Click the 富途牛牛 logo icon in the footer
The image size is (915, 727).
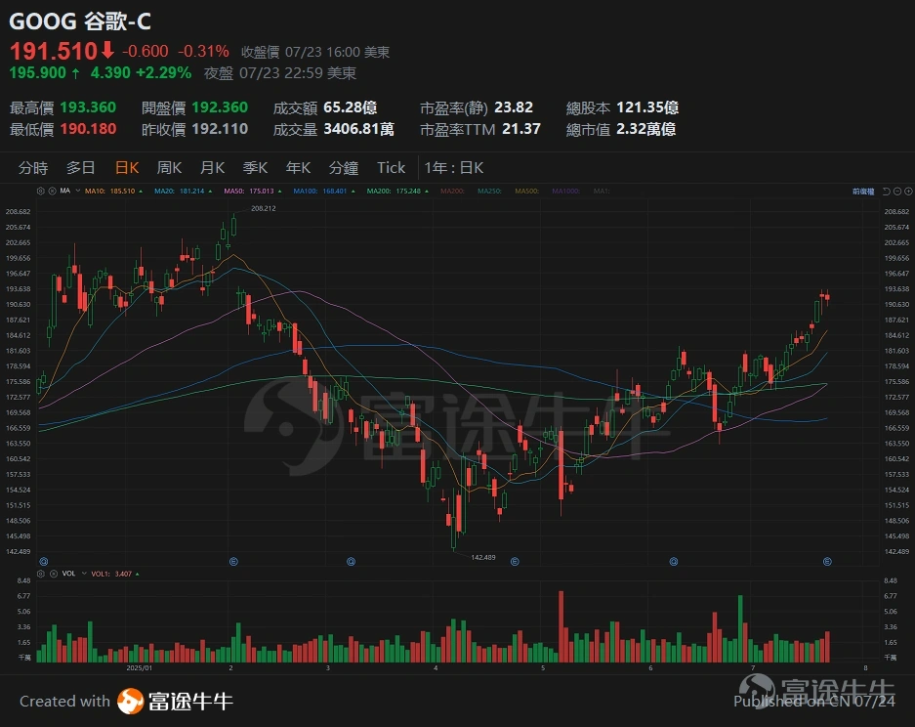click(x=130, y=702)
